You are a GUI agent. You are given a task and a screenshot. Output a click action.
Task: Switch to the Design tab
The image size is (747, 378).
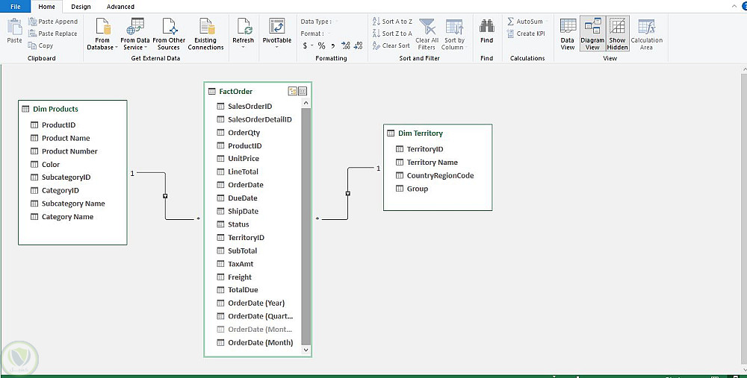tap(81, 7)
